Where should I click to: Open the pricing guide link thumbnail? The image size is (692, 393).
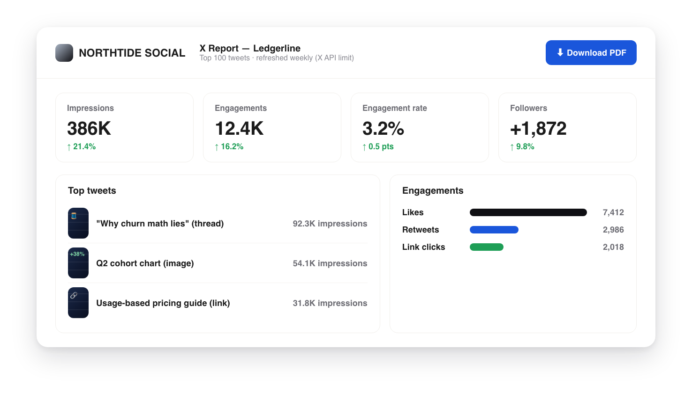coord(78,303)
